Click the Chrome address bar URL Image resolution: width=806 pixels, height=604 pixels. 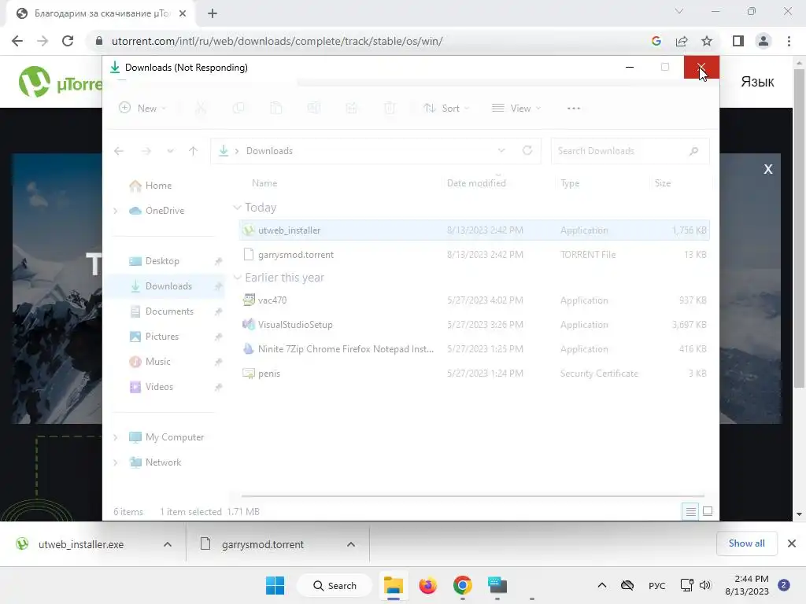tap(277, 41)
